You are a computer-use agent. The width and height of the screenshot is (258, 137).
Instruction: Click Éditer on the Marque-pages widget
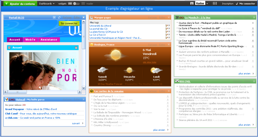162,17
